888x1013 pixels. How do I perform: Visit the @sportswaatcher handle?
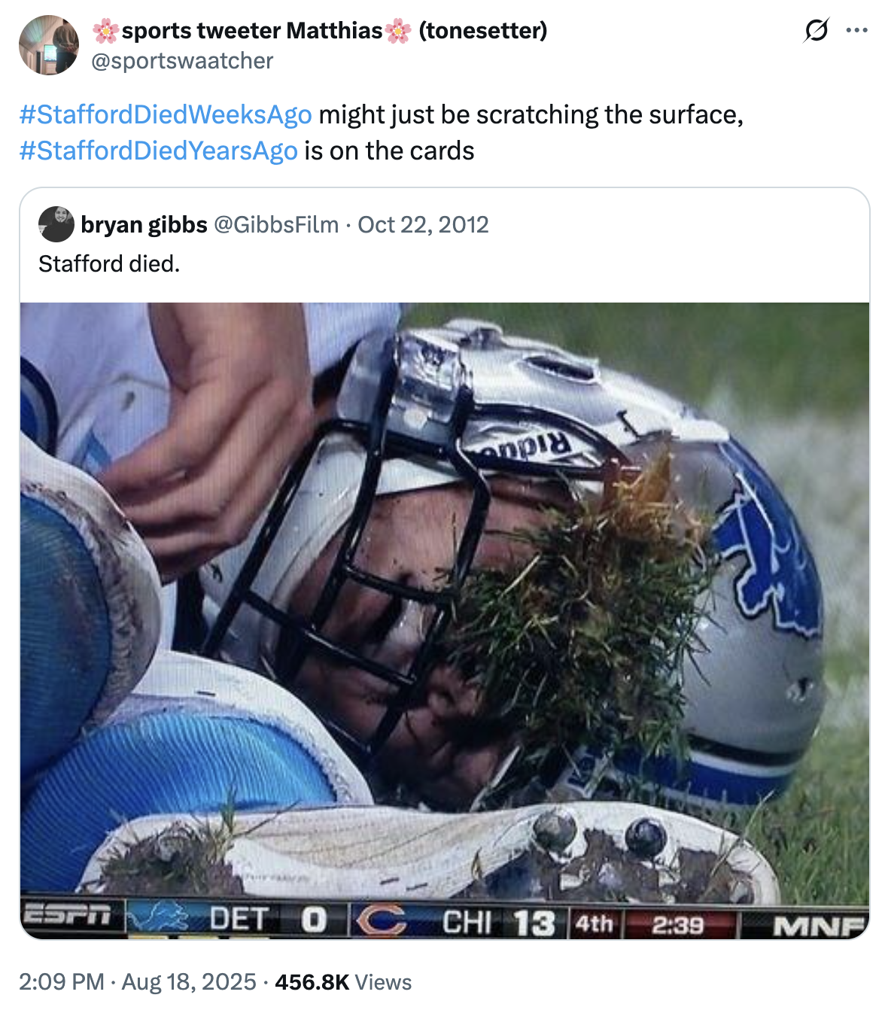[x=182, y=60]
